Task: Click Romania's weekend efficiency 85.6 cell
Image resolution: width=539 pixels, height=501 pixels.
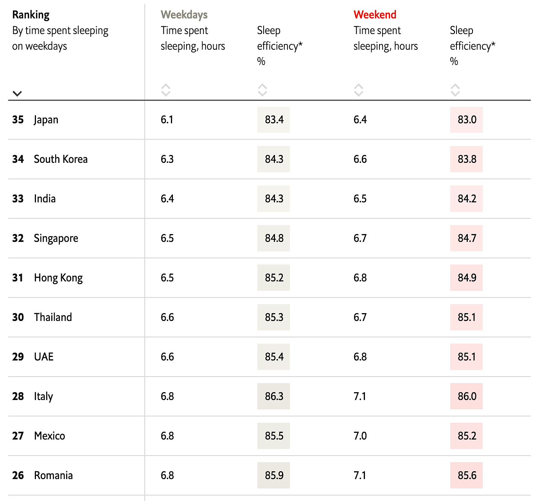Action: 467,476
